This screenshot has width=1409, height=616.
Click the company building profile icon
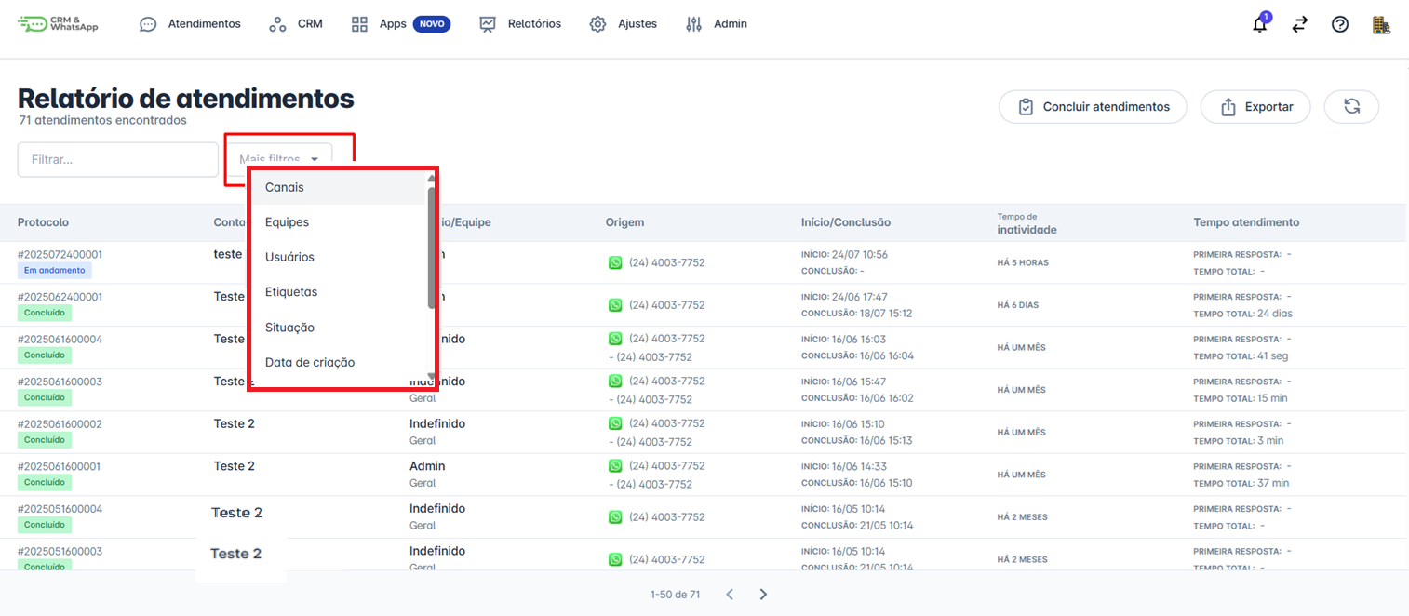(x=1381, y=25)
